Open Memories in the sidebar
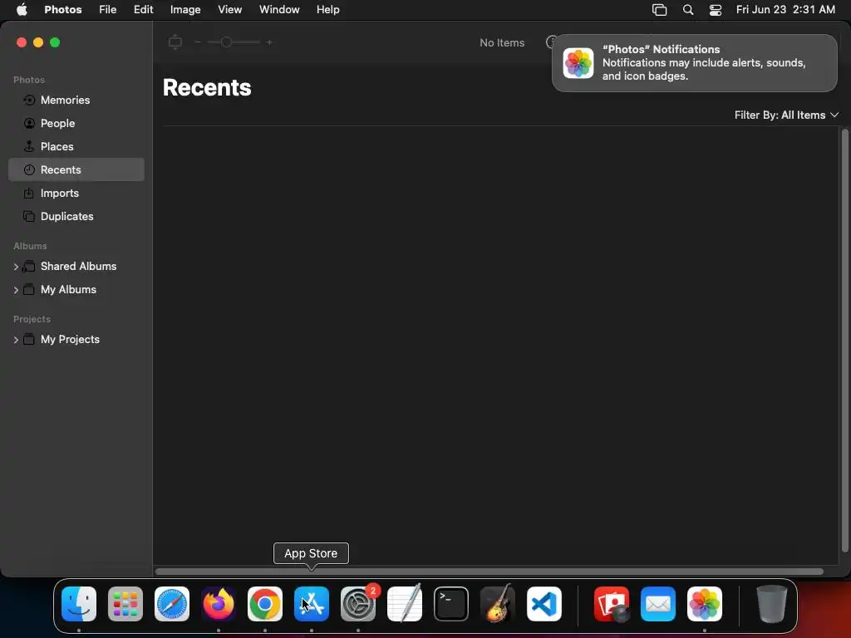 coord(76,101)
